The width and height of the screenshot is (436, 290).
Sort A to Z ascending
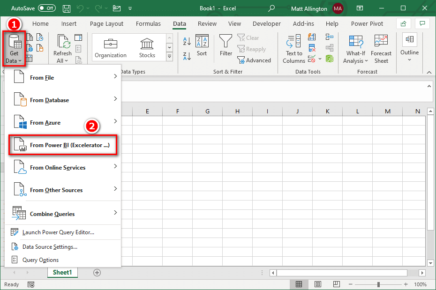pos(187,41)
